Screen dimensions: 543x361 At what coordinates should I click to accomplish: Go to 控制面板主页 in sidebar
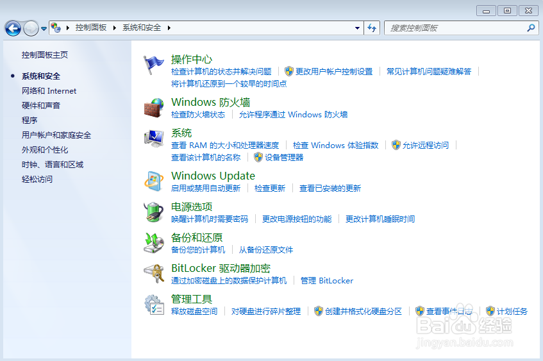tap(45, 55)
